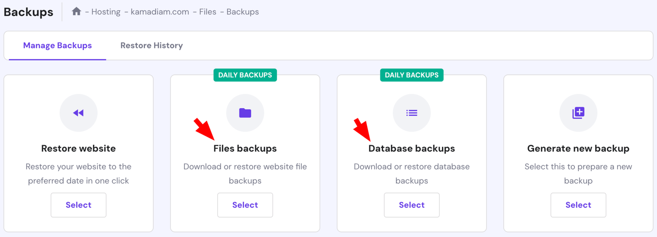
Task: Click the Daily Backups badge above Database backups
Action: [x=412, y=75]
